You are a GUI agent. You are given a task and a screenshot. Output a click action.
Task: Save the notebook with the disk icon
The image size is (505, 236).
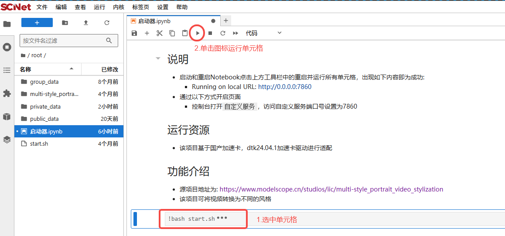tap(134, 33)
